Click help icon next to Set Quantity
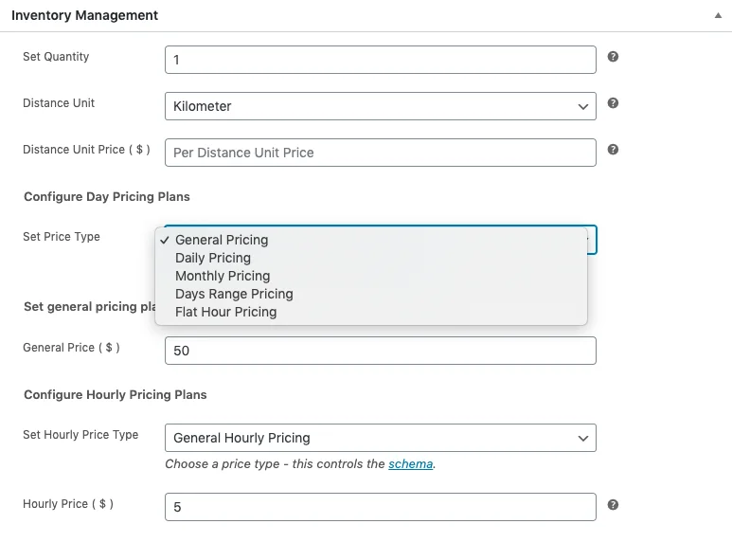This screenshot has height=542, width=732. pos(613,57)
